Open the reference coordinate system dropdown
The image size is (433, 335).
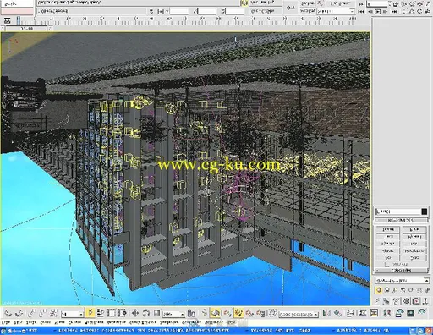tap(173, 314)
